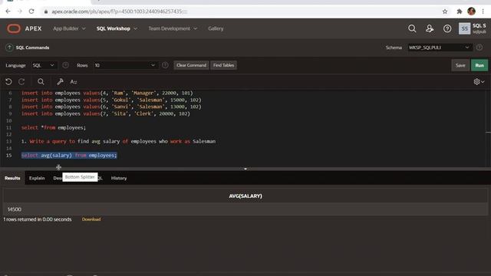Open the Gallery menu item

[216, 28]
